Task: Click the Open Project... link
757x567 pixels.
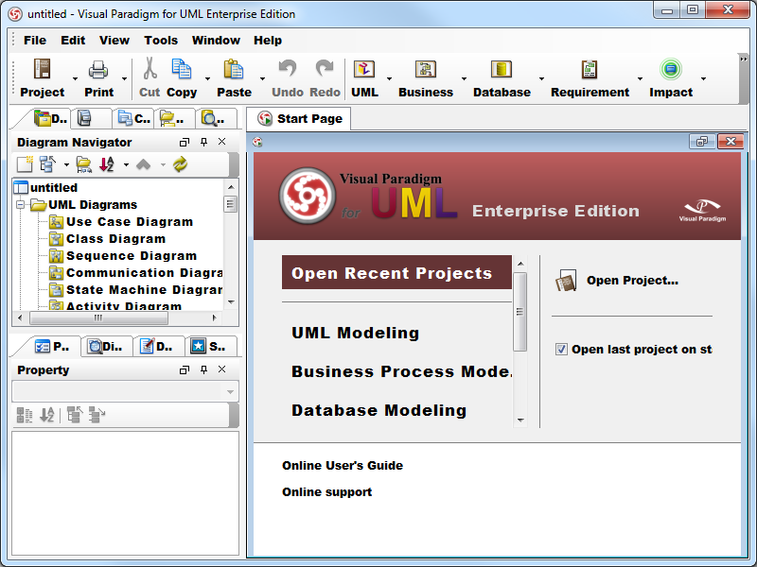Action: (632, 281)
